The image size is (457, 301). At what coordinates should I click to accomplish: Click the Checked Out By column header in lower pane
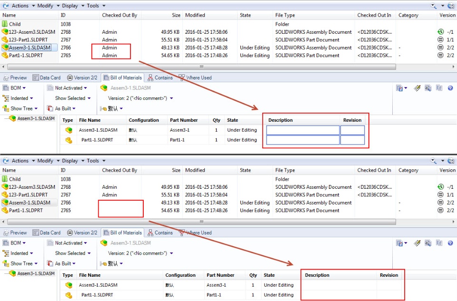pyautogui.click(x=120, y=170)
